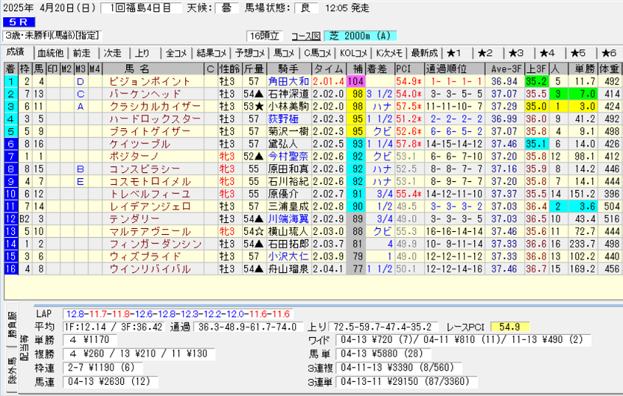Click jockey name 角田大和

pyautogui.click(x=288, y=81)
